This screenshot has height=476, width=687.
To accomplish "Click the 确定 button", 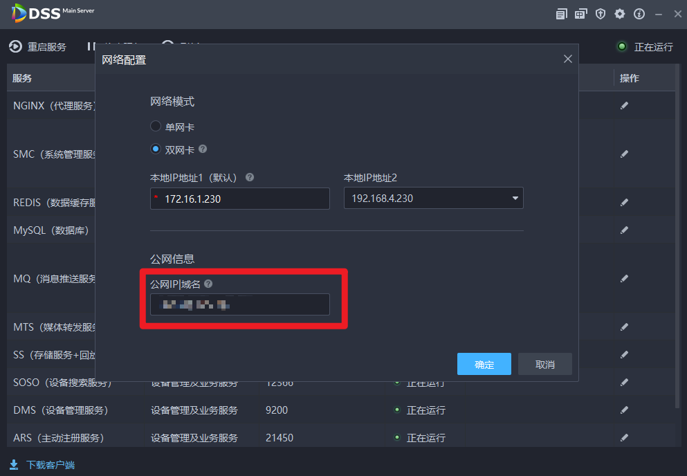I will click(484, 364).
